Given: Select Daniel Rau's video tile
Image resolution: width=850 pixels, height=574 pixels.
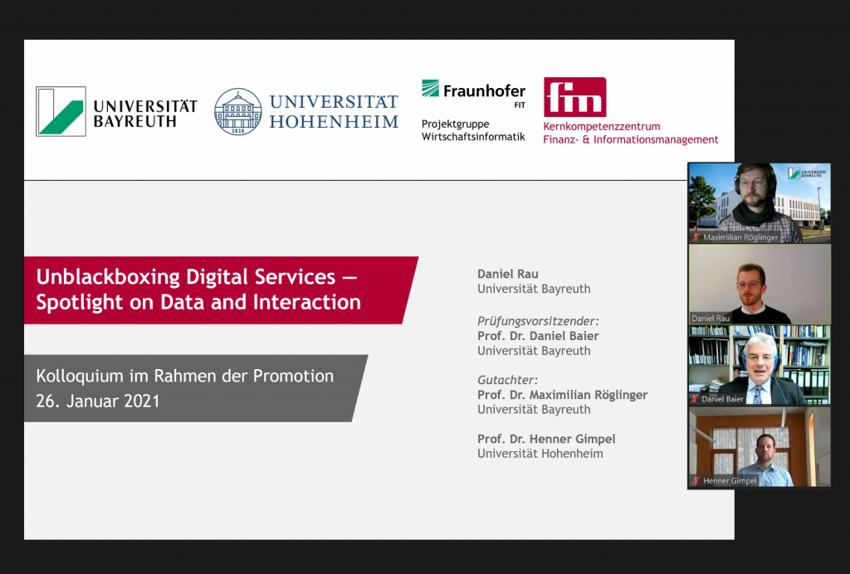Looking at the screenshot, I should [760, 285].
